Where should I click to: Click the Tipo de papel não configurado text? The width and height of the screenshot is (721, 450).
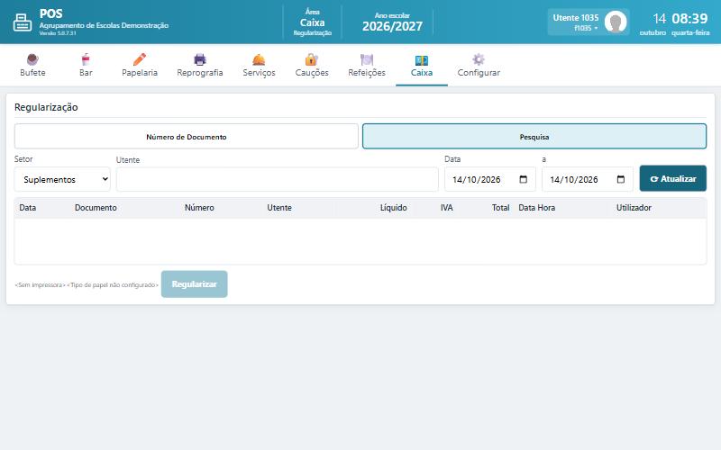pyautogui.click(x=113, y=285)
